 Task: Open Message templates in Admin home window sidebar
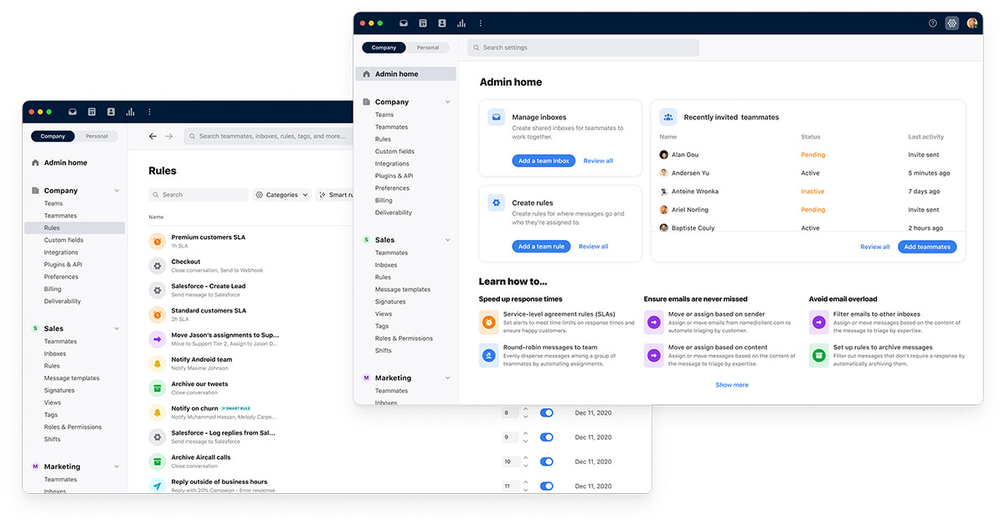pos(403,289)
